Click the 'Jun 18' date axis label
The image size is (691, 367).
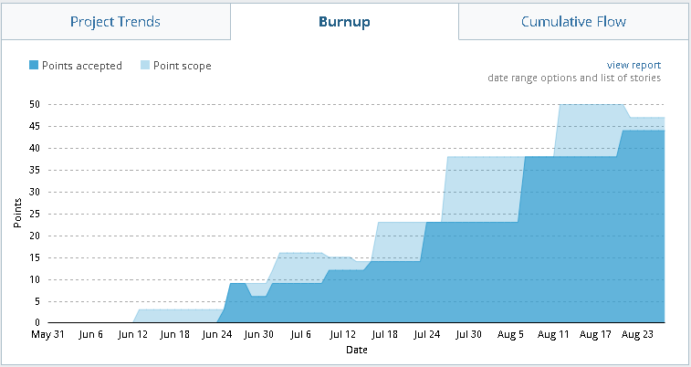(174, 334)
